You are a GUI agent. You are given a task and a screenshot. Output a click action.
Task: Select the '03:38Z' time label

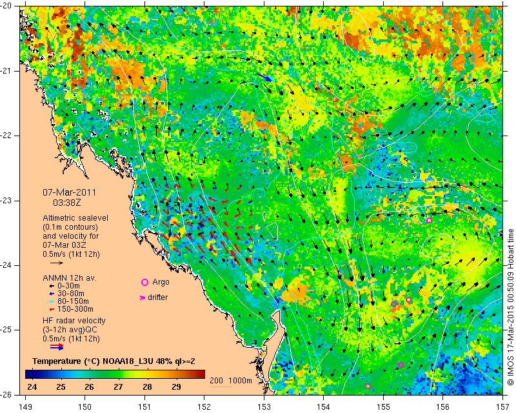click(67, 203)
